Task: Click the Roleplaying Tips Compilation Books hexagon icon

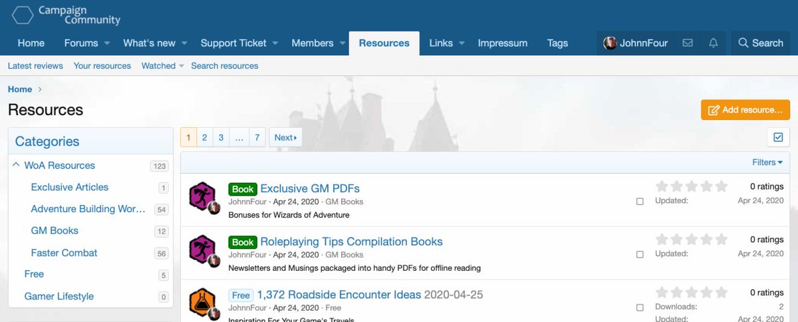Action: coord(202,249)
